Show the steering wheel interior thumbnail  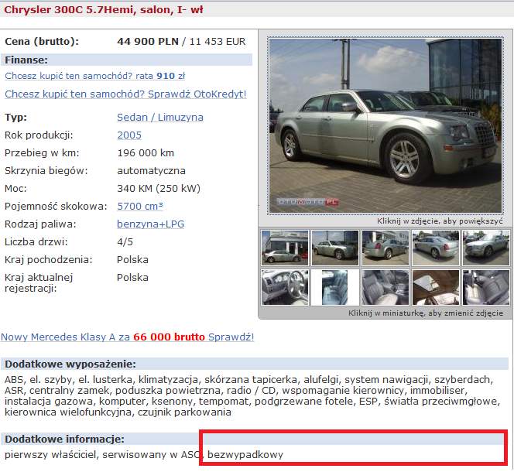coord(285,288)
